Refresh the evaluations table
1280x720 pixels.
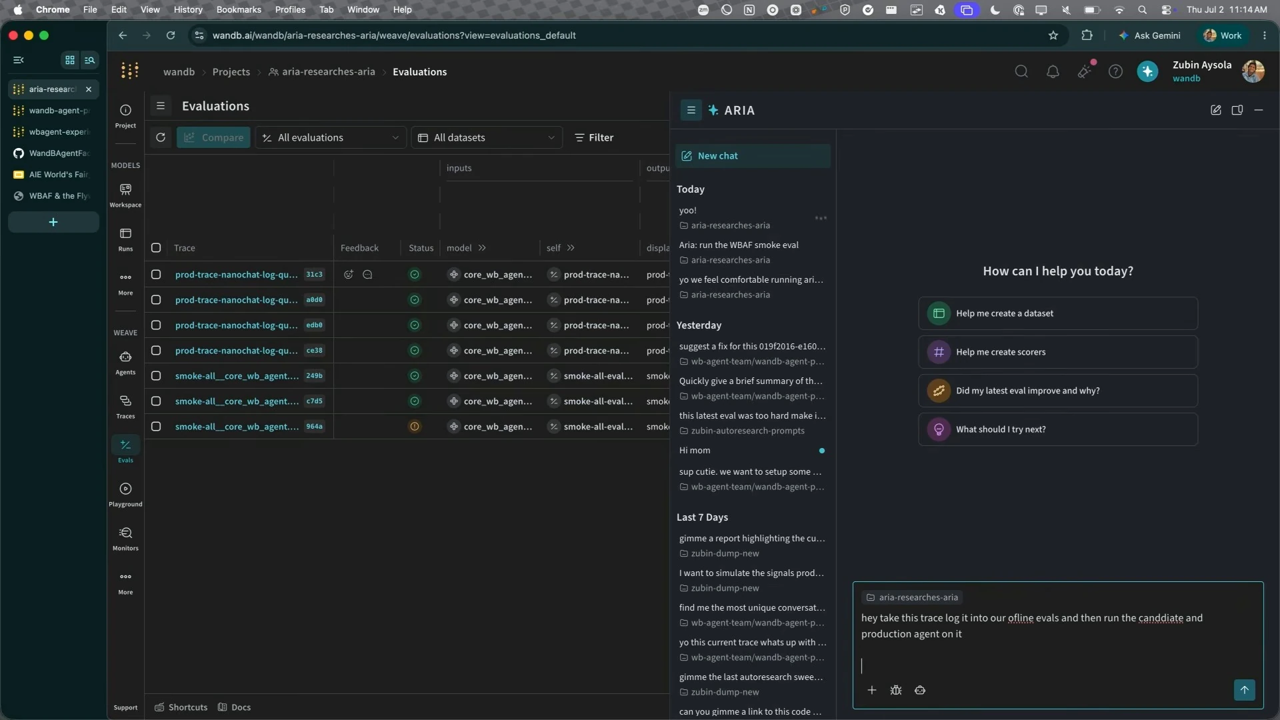click(161, 137)
